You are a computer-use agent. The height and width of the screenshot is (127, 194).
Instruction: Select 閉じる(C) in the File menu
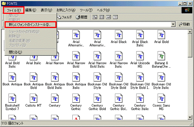pos(31,52)
